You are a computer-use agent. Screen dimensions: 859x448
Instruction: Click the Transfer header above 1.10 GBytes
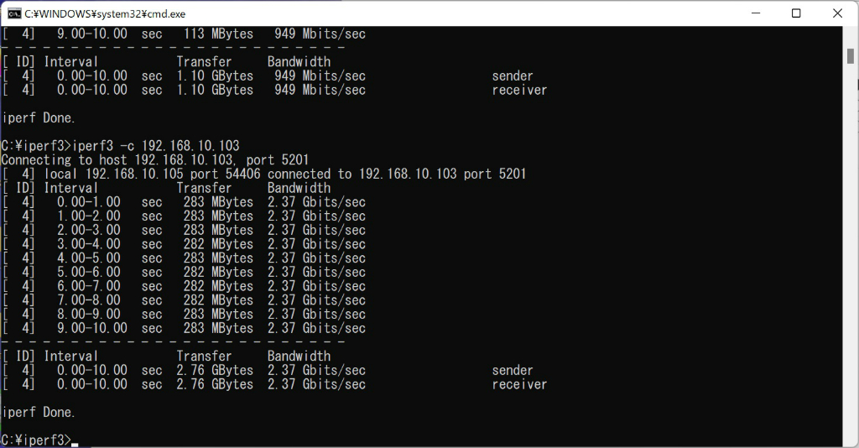pos(204,62)
